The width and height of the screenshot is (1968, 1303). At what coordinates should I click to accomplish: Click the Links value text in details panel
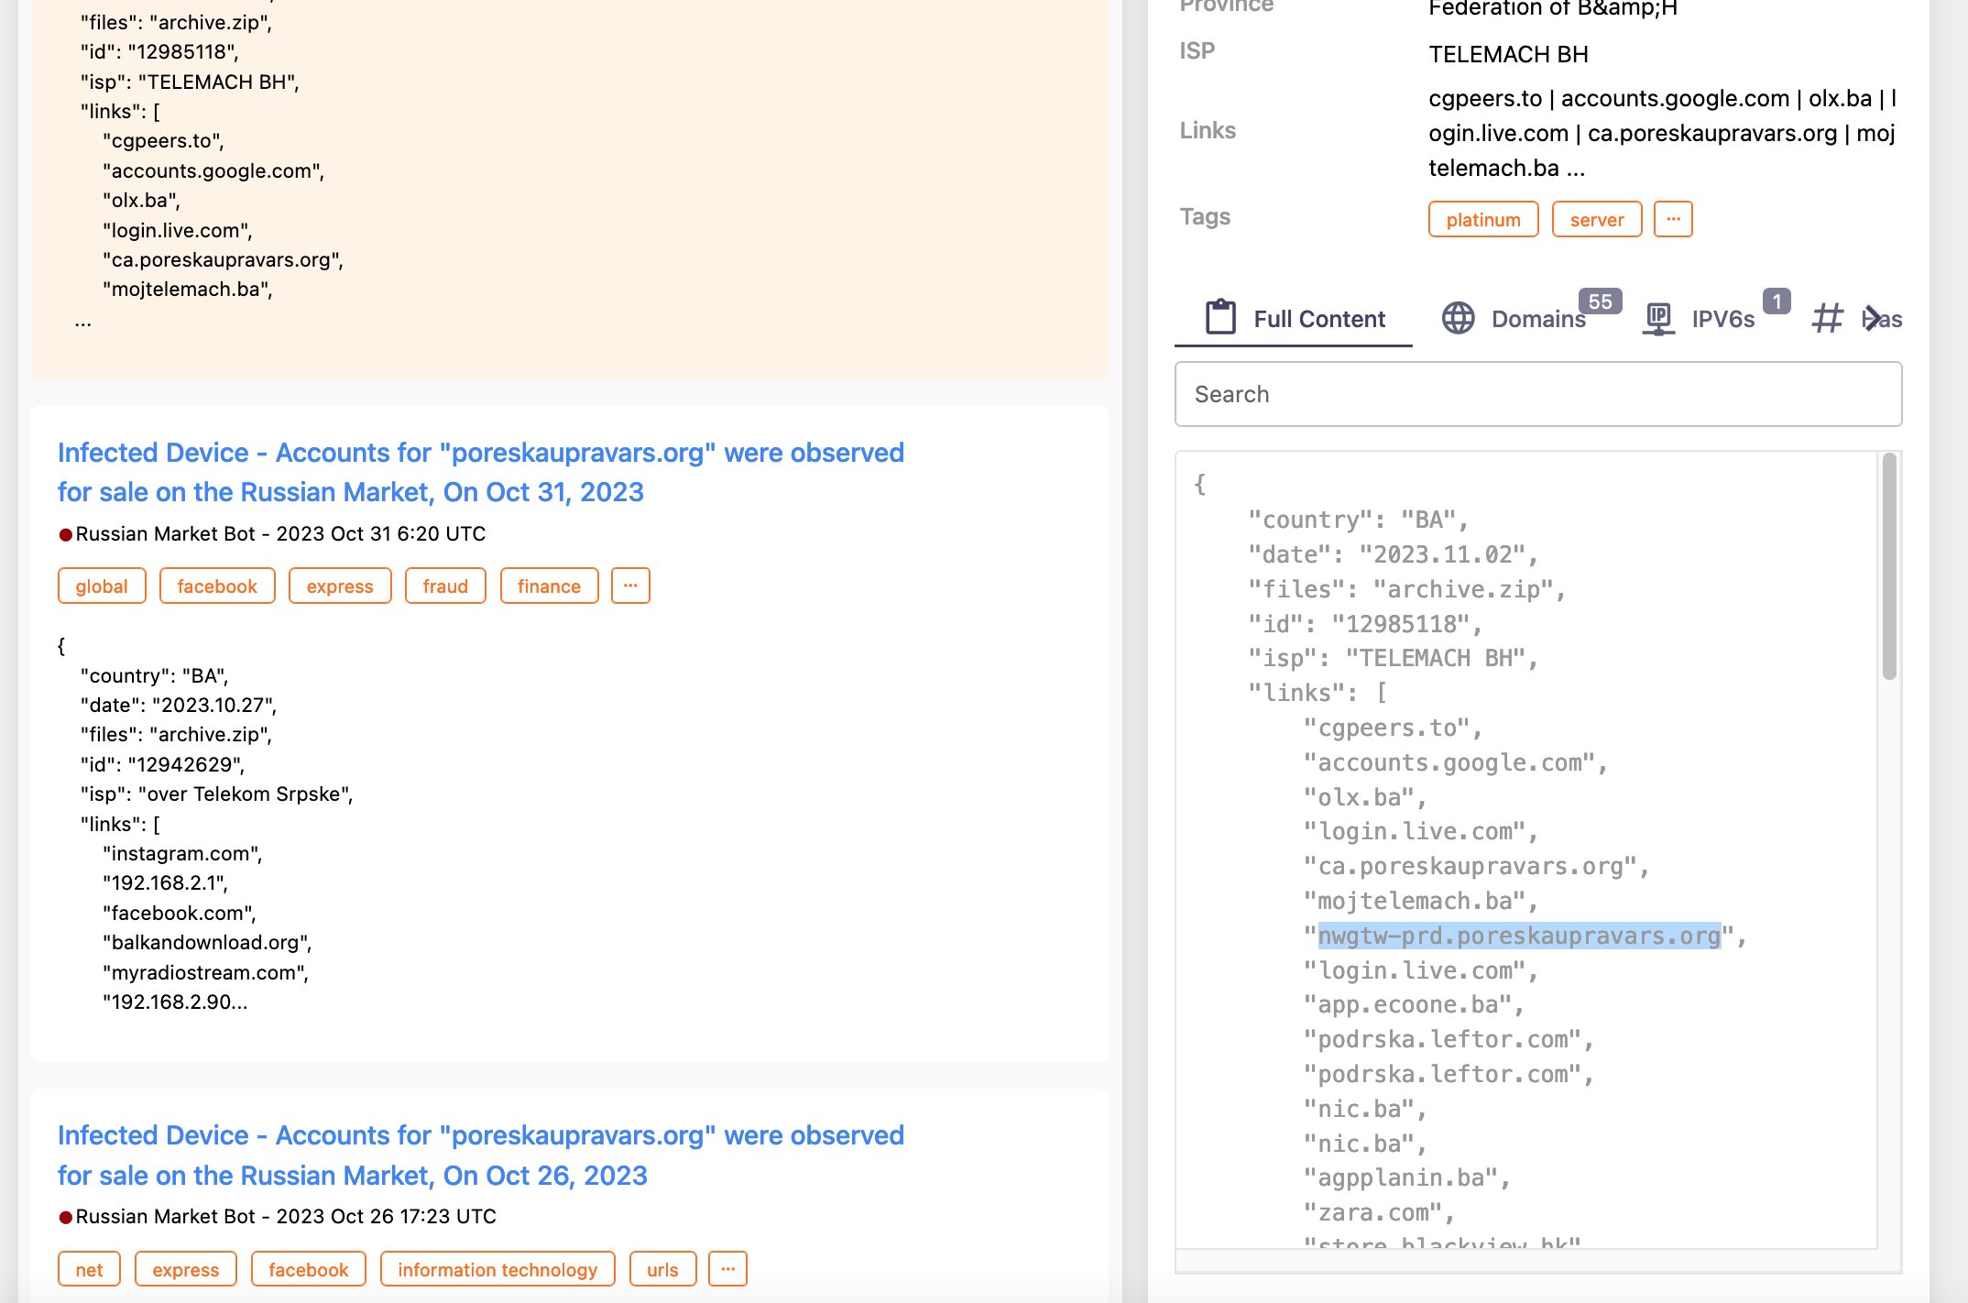coord(1663,133)
